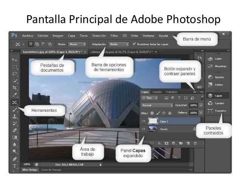The image size is (241, 181).
Task: Select the Eraser tool
Action: point(15,130)
